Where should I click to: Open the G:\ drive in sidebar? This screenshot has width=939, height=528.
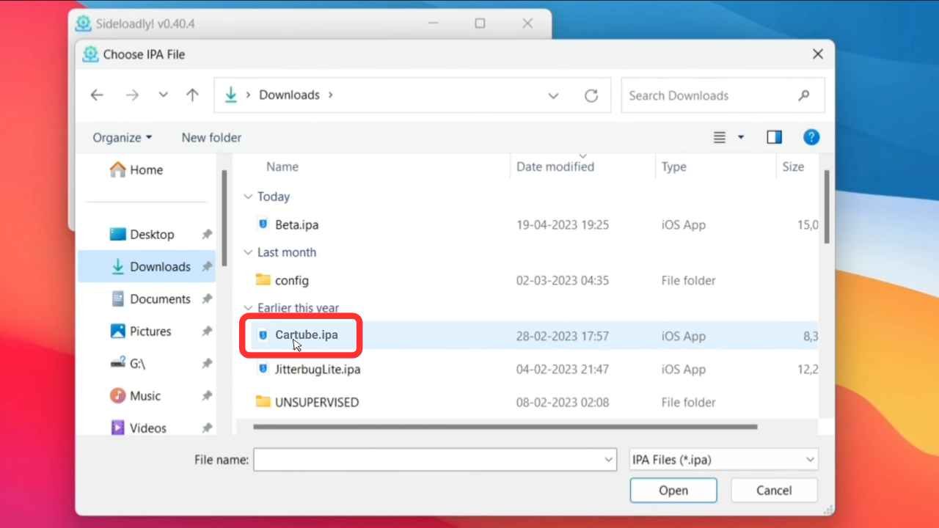[x=128, y=364]
